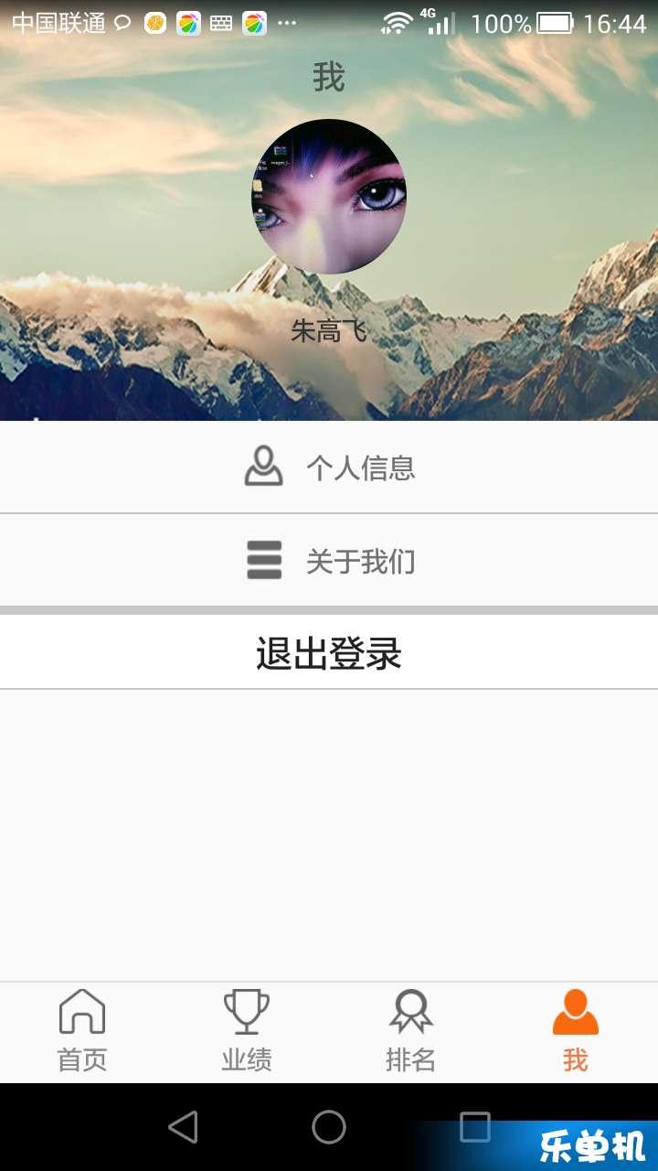Image resolution: width=658 pixels, height=1171 pixels.
Task: Switch to the 业绩 tab label
Action: click(x=247, y=1060)
